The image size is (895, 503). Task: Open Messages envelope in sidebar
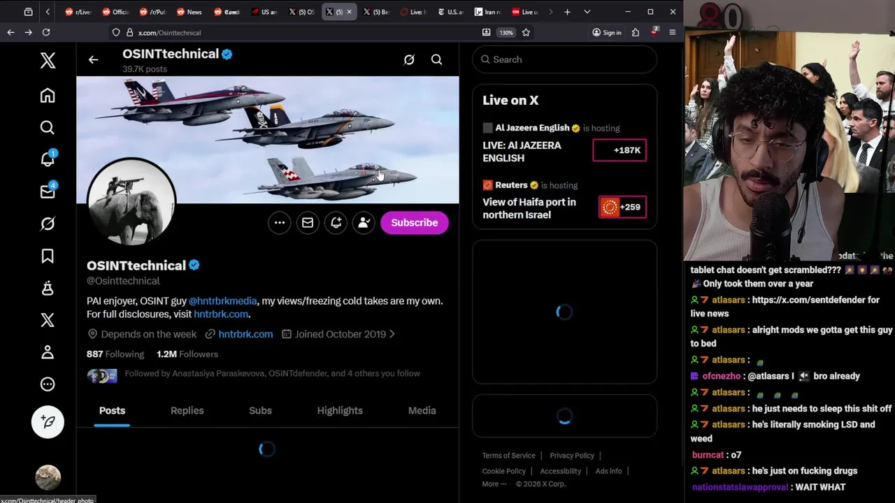(48, 191)
